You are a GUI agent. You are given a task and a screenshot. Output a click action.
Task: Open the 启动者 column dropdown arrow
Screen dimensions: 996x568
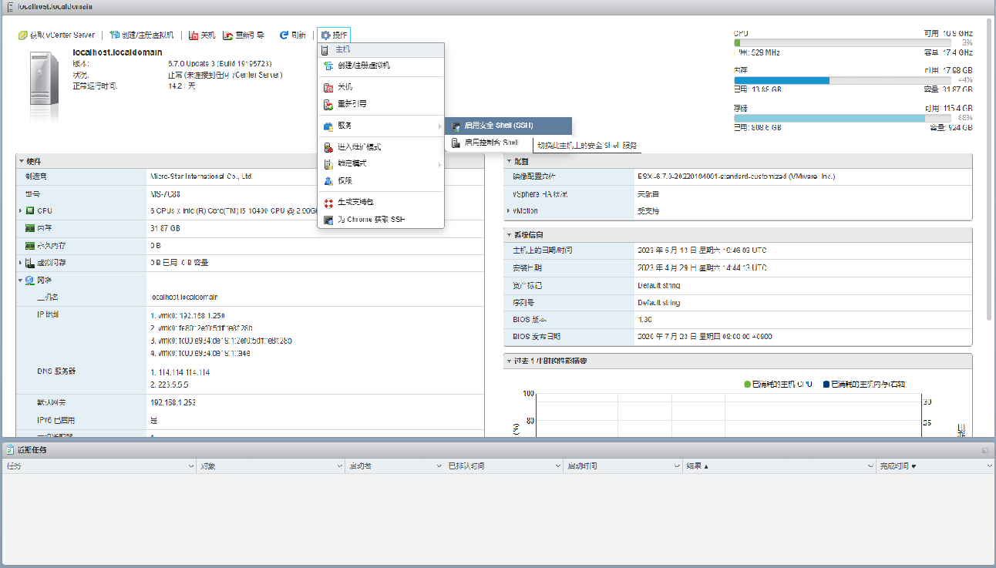pyautogui.click(x=438, y=466)
